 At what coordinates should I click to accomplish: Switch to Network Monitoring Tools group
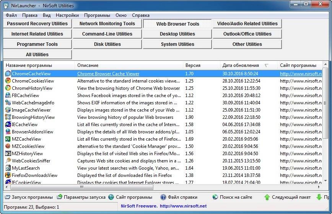pyautogui.click(x=107, y=23)
